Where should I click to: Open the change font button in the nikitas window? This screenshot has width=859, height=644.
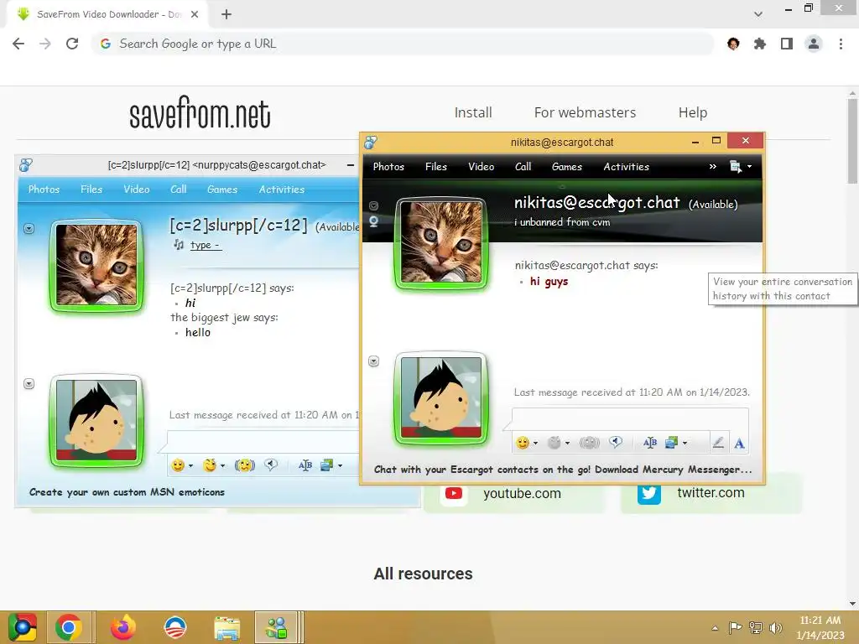(650, 443)
